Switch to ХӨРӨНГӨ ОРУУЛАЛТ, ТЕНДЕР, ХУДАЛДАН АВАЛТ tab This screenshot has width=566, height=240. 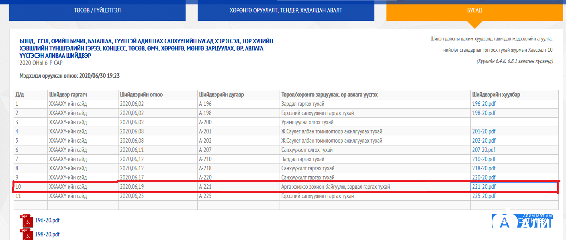pyautogui.click(x=286, y=10)
